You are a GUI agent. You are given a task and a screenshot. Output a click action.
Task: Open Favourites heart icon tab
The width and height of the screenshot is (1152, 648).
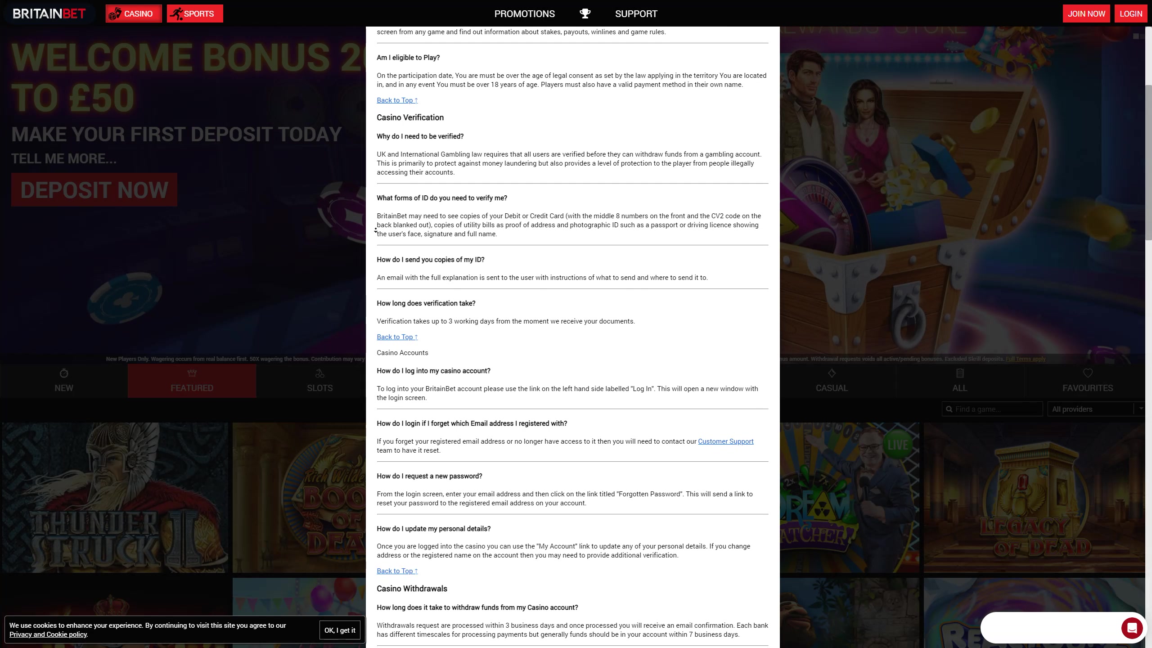point(1087,373)
